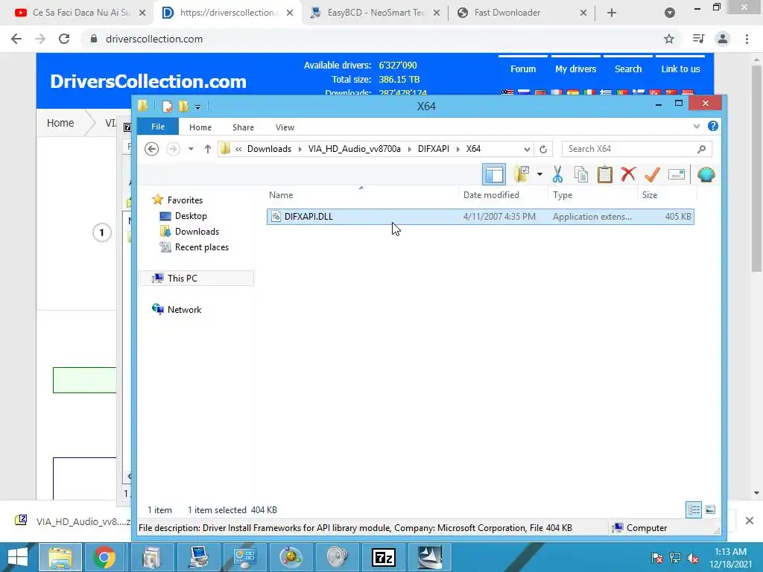The height and width of the screenshot is (572, 763).
Task: Select the DIFXAPI.DLL file
Action: coord(481,217)
